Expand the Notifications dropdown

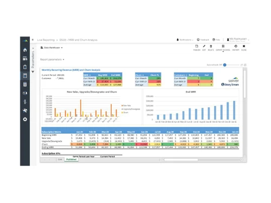tap(185, 40)
